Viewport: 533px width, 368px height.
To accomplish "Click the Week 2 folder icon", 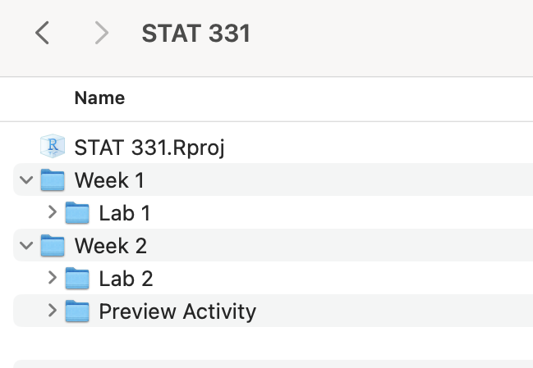I will (53, 245).
